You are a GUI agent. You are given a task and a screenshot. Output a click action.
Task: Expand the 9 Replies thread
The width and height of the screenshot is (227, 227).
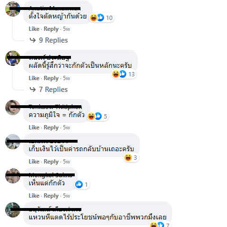point(53,40)
